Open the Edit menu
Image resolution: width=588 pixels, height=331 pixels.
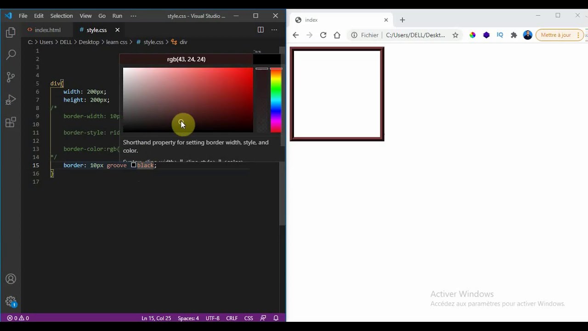pyautogui.click(x=39, y=16)
